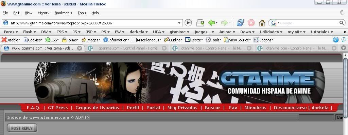This screenshot has height=135, width=348.
Task: Expand the Utilidades bookmark folder
Action: [271, 32]
